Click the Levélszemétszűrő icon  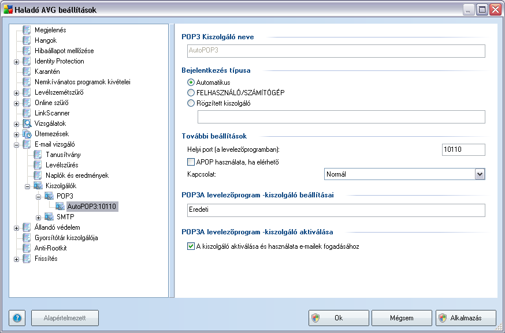pyautogui.click(x=27, y=92)
